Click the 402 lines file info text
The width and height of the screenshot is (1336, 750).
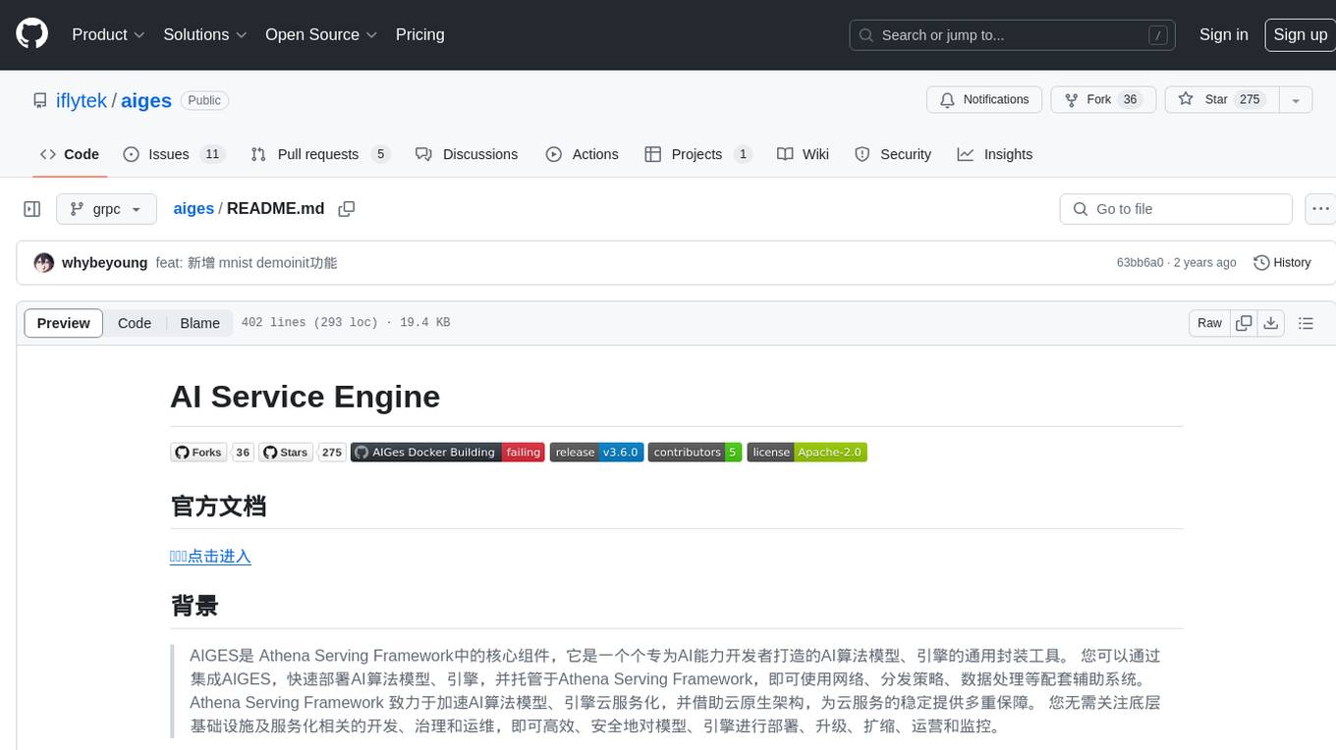[346, 323]
